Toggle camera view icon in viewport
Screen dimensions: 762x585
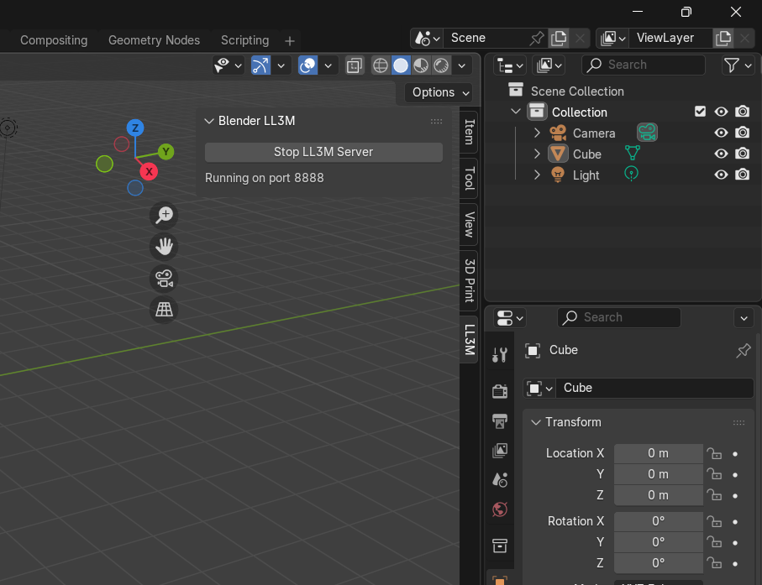tap(164, 279)
